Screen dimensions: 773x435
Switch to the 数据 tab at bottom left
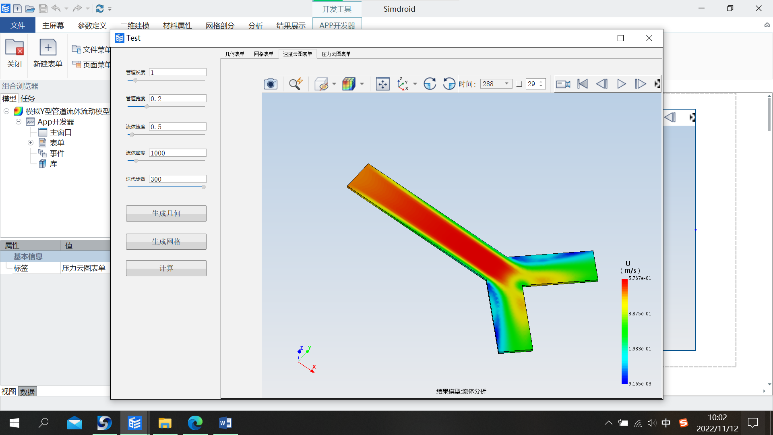click(27, 391)
